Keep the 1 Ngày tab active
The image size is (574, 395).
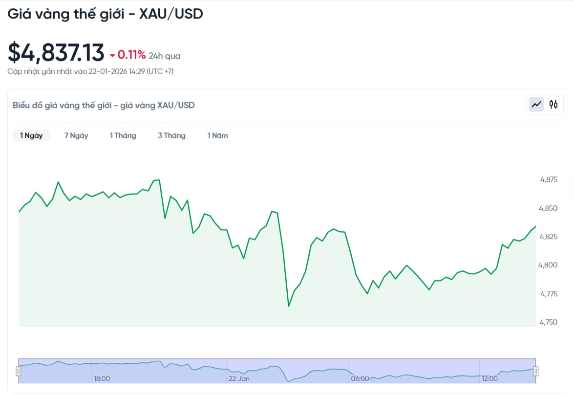(31, 135)
